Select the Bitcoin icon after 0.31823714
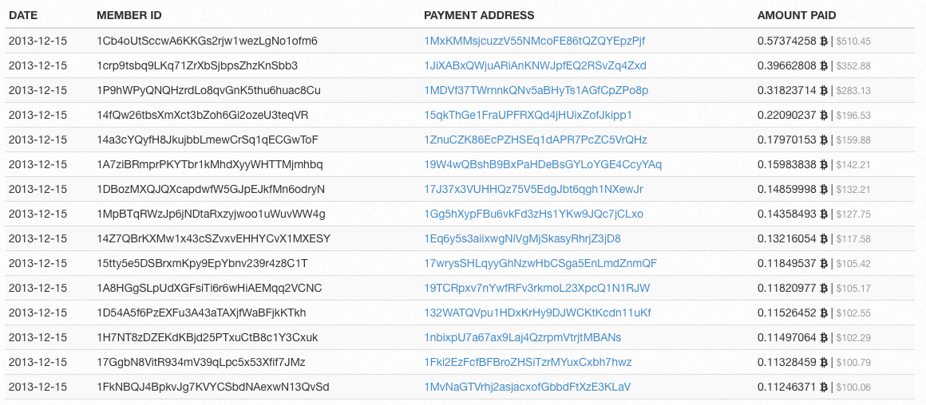The width and height of the screenshot is (926, 405). [823, 91]
